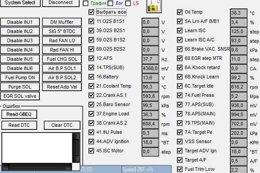The width and height of the screenshot is (260, 173).
Task: Uncheck the 11.O2S B1S1 parameter
Action: 91,21
